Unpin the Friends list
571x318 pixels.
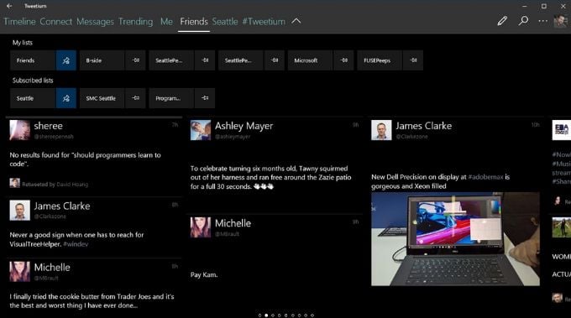coord(65,60)
